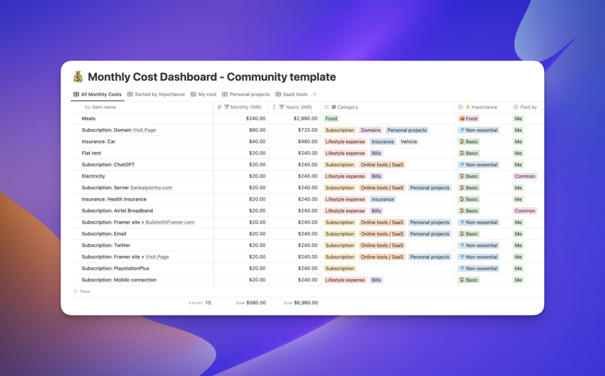Viewport: 605px width, 376px height.
Task: Open Non-essential importance in Domain row
Action: point(479,130)
